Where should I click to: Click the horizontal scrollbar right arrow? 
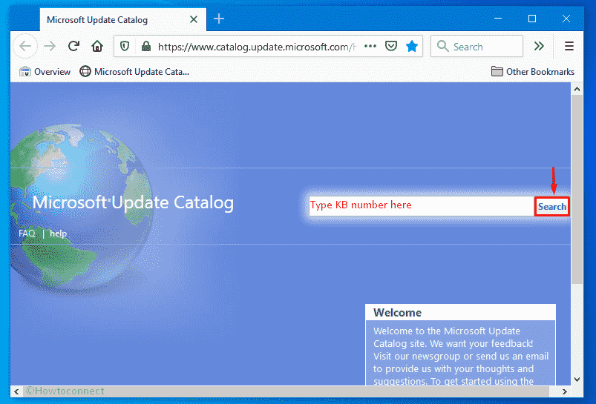click(565, 391)
